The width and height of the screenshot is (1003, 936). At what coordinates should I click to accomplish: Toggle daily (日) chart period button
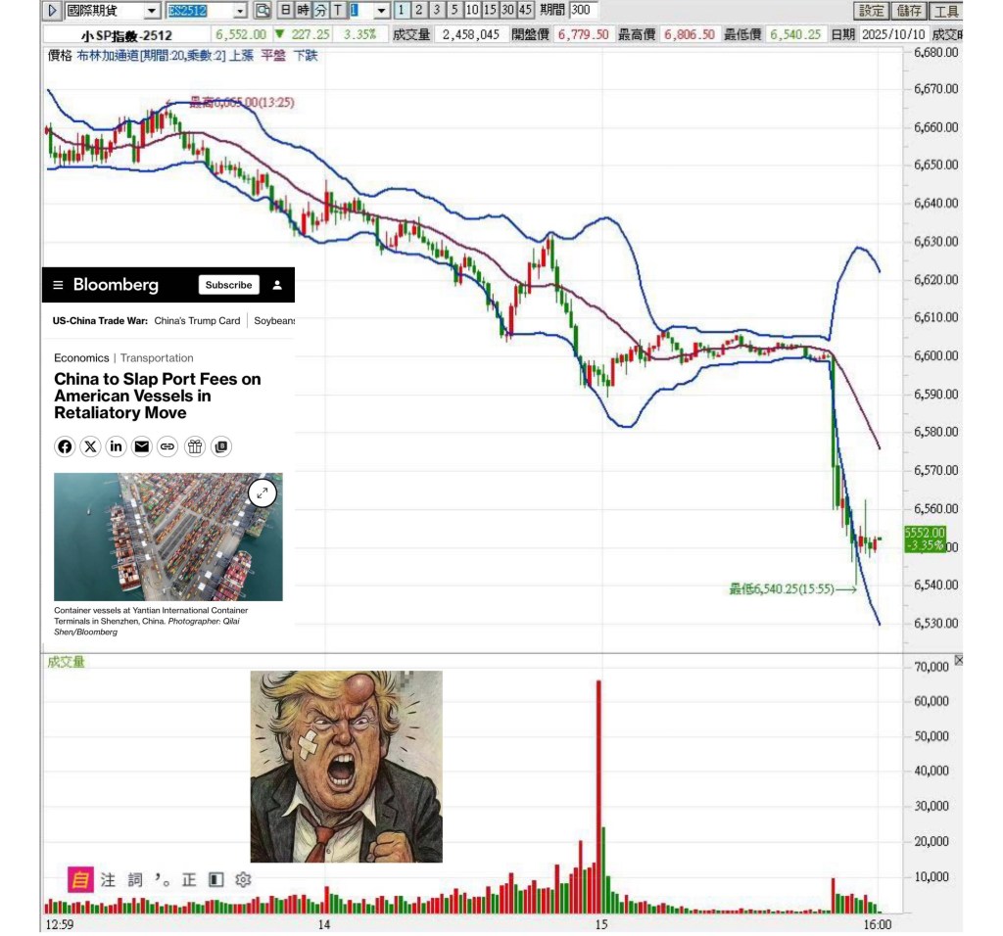click(x=285, y=10)
